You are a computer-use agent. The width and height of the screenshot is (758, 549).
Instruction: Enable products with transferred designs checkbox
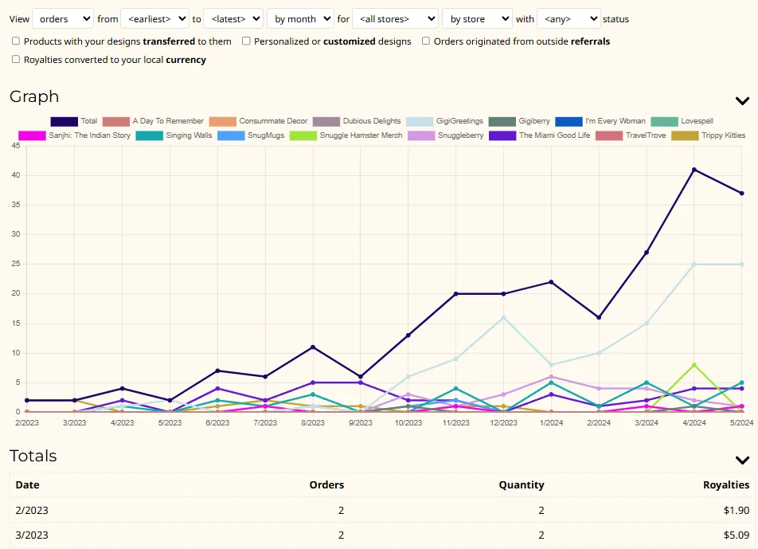pyautogui.click(x=16, y=41)
